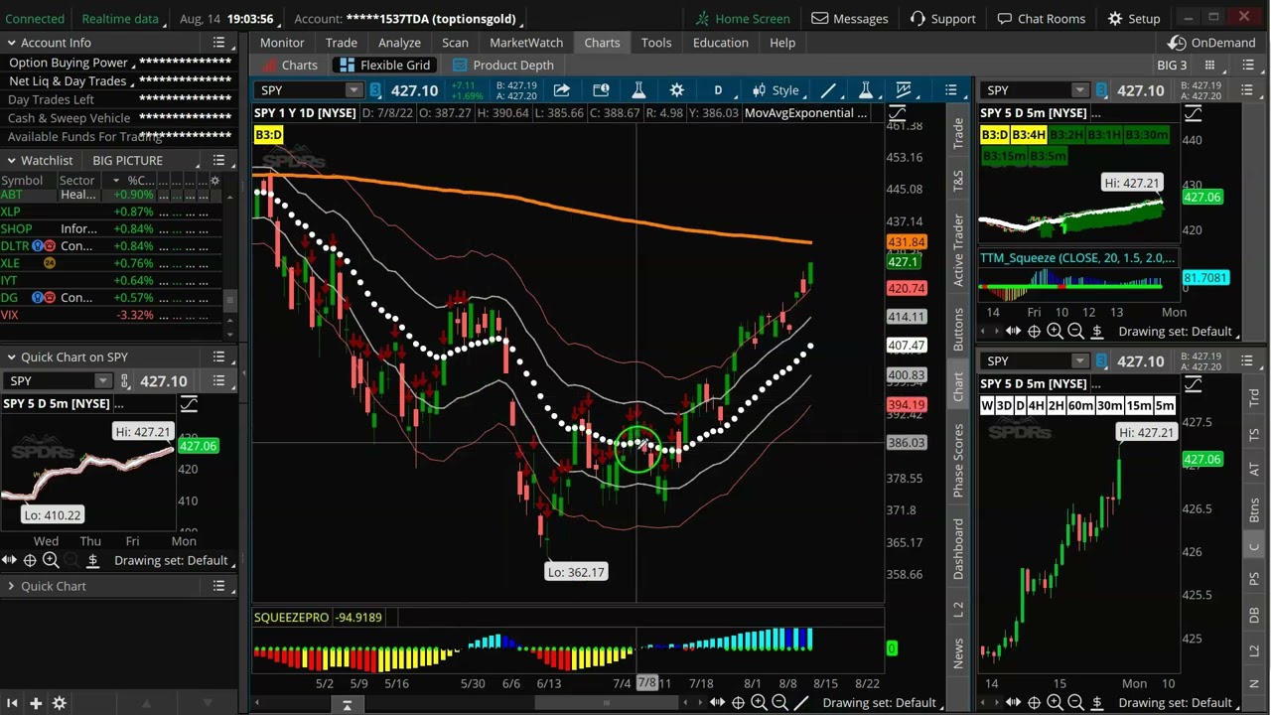
Task: Open Setup gear menu
Action: point(1133,19)
